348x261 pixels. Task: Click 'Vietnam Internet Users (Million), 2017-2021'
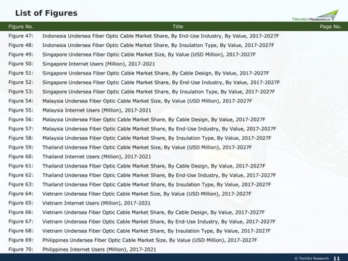click(x=96, y=203)
